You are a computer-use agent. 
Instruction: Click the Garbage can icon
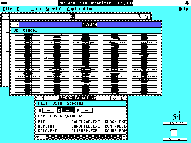coord(175,133)
